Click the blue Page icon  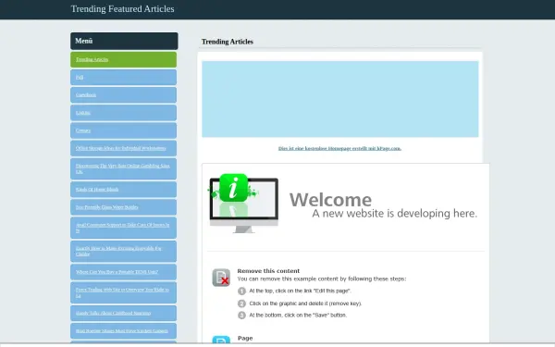[221, 340]
